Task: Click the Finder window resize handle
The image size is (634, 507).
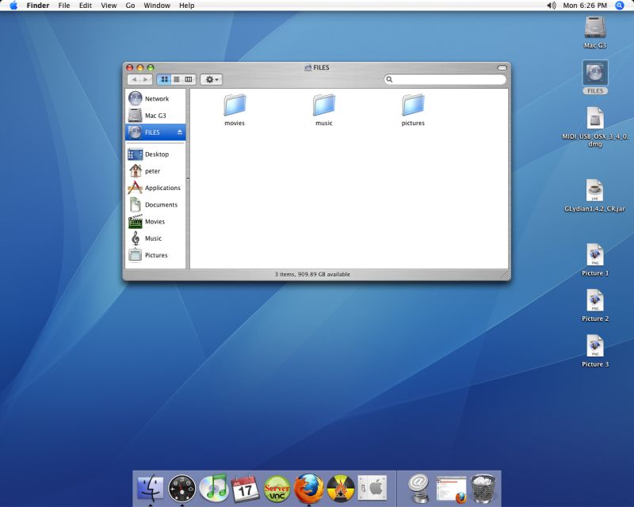Action: (x=506, y=275)
